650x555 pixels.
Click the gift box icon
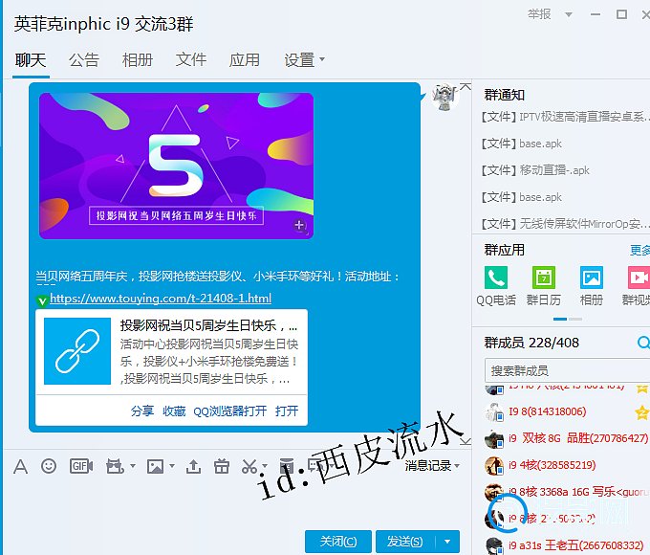pyautogui.click(x=222, y=466)
